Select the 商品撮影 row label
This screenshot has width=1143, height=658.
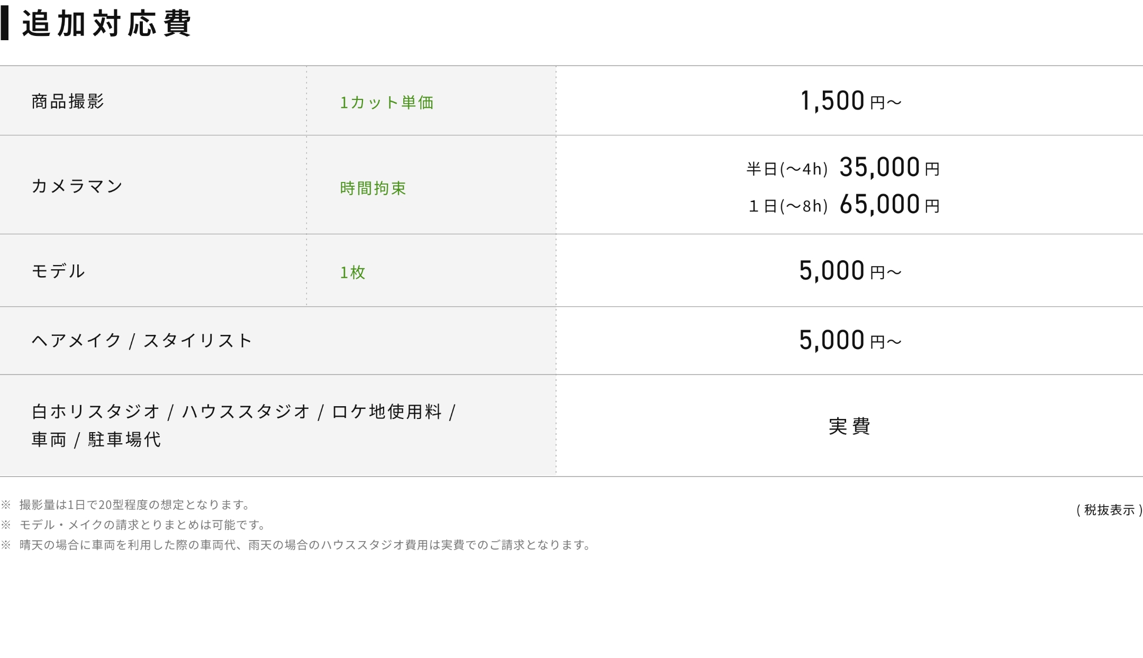pos(68,101)
